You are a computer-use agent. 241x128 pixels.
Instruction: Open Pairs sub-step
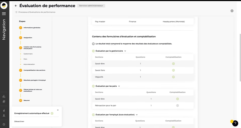25,59
